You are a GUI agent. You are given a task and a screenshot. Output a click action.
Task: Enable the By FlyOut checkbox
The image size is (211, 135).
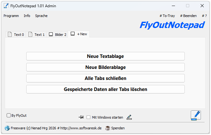9,115
